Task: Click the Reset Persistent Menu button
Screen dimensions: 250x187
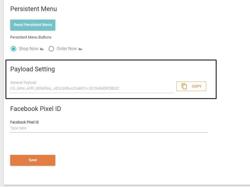Action: click(x=33, y=25)
